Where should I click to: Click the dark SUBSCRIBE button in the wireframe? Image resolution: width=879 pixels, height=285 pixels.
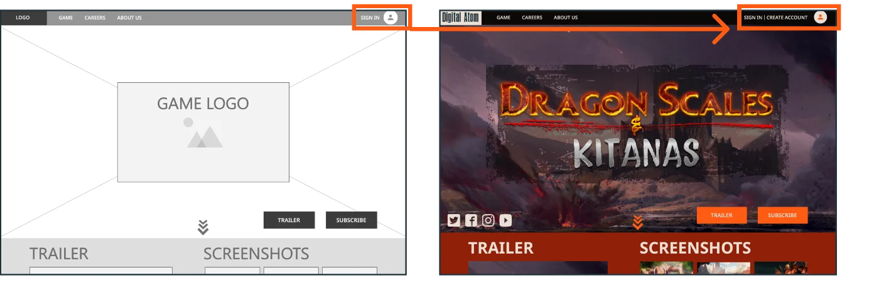[x=351, y=220]
